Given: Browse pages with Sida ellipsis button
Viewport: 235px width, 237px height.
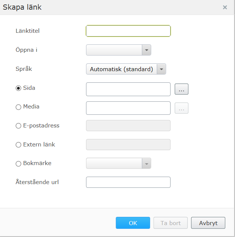Looking at the screenshot, I should coord(181,89).
